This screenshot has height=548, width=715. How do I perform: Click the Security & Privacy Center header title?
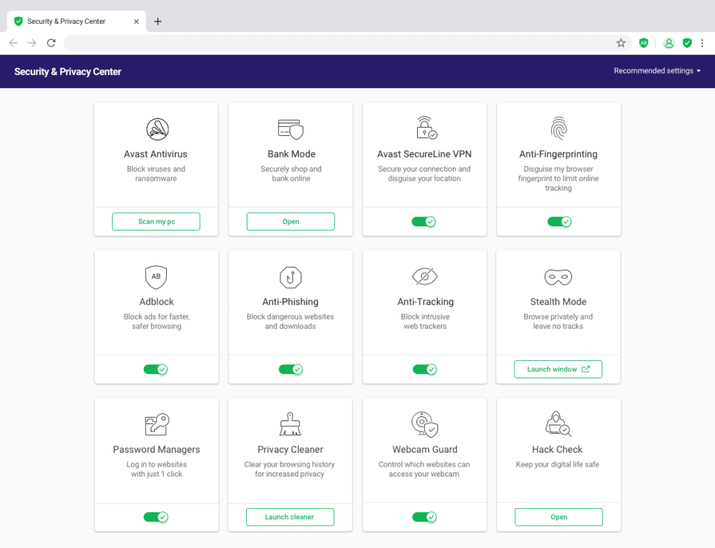point(67,71)
